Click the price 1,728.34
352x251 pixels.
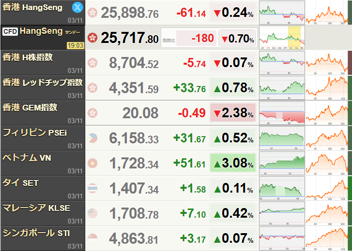click(134, 163)
